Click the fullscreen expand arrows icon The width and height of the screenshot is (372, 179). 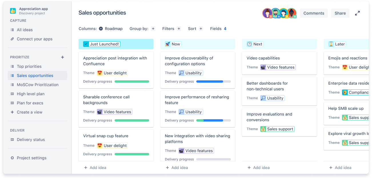pyautogui.click(x=357, y=13)
